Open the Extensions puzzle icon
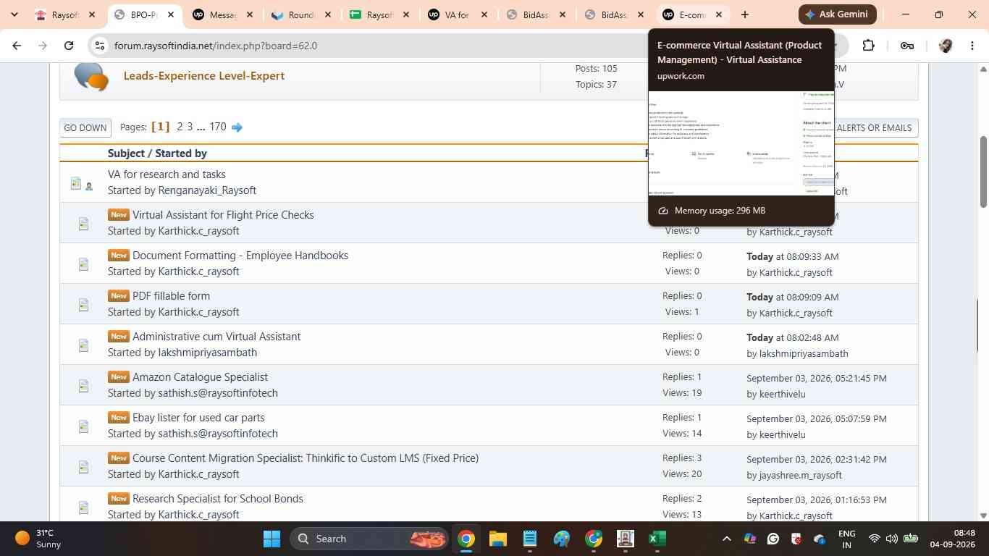Screen dimensions: 989x556 868,46
